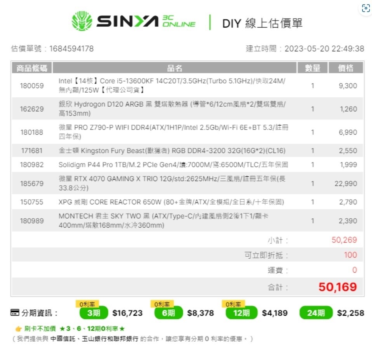Click the Solidigm P44 Pro 1TB product name
This screenshot has height=349, width=372.
coord(173,165)
